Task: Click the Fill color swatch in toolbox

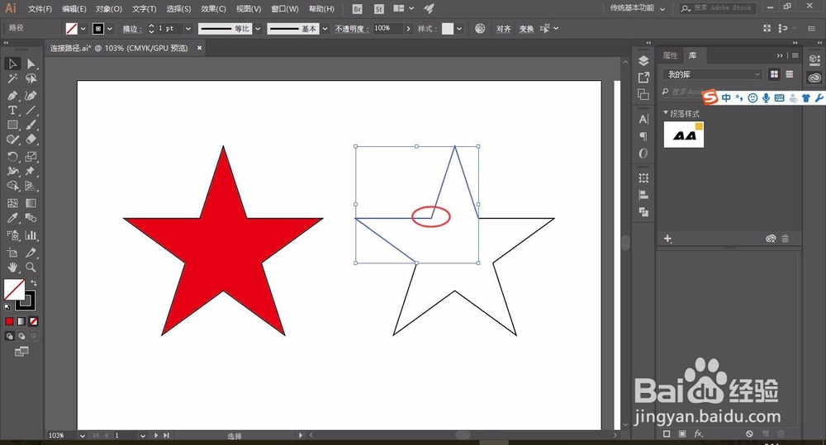Action: point(14,290)
